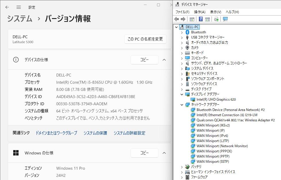Open the 操作(A) menu
The image size is (281, 180).
click(200, 12)
